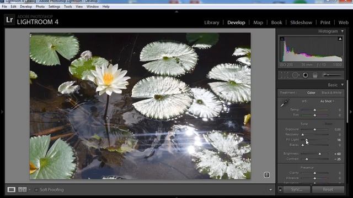Image resolution: width=353 pixels, height=198 pixels.
Task: Toggle shadow clipping indicator in histogram
Action: coord(282,39)
